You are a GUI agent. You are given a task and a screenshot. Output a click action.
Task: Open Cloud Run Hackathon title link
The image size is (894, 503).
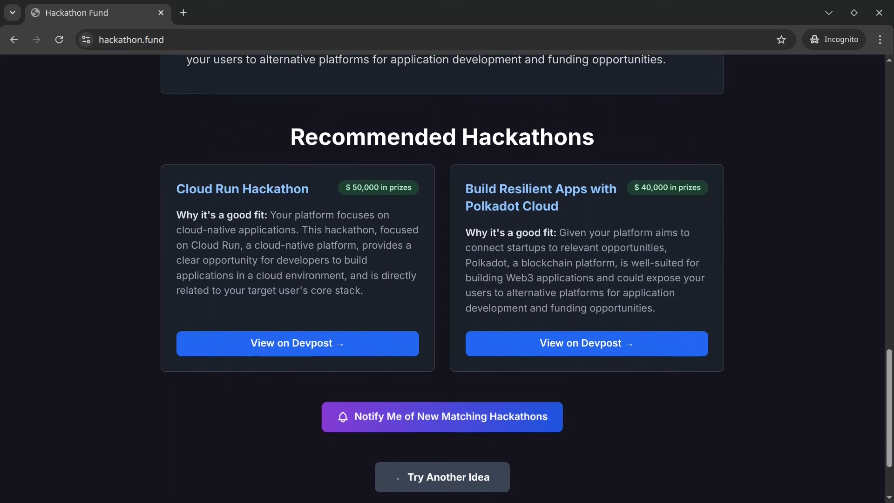243,189
